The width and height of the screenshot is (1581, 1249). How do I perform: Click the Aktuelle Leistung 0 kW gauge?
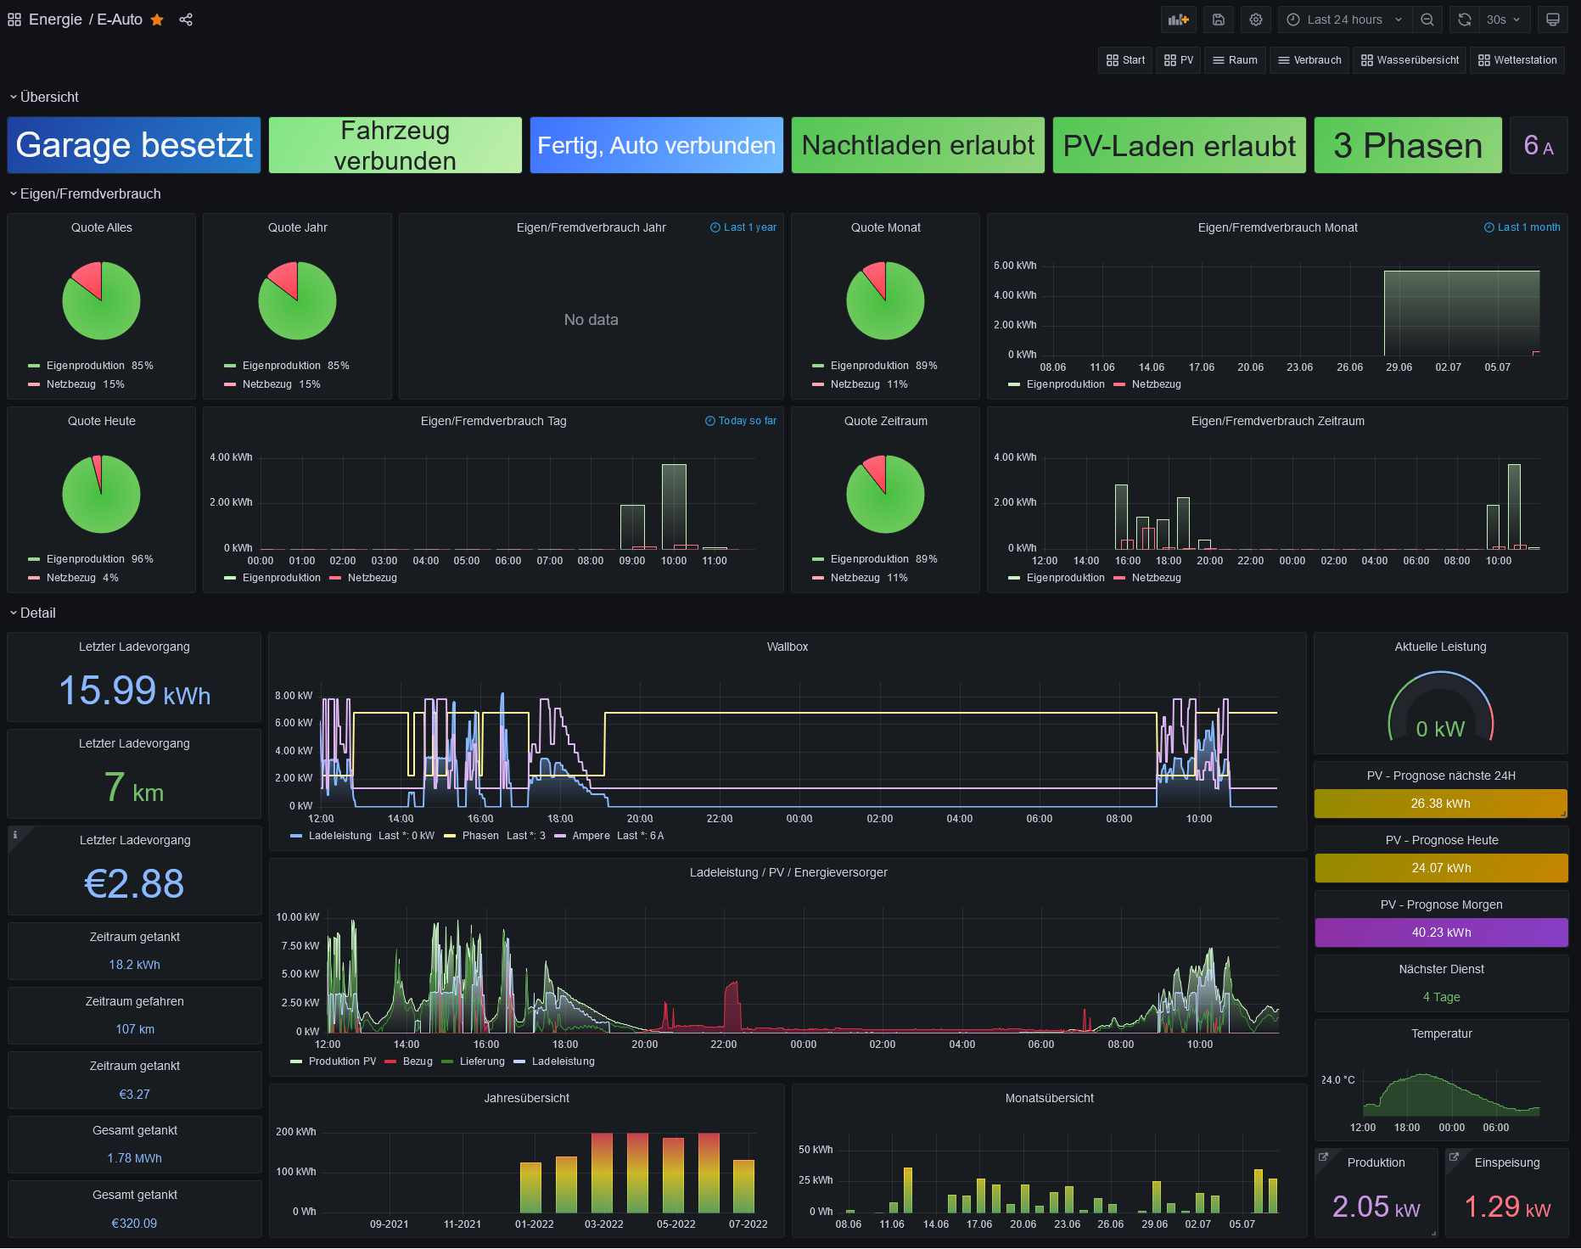[1440, 708]
